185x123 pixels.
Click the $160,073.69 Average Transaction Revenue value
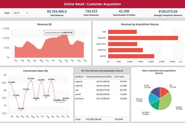(x=168, y=11)
